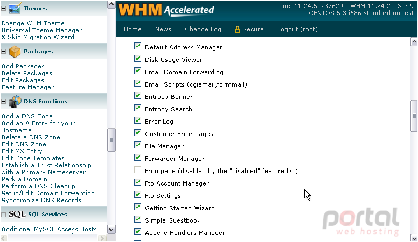Click the DNS Functions globe icon

[x=15, y=102]
